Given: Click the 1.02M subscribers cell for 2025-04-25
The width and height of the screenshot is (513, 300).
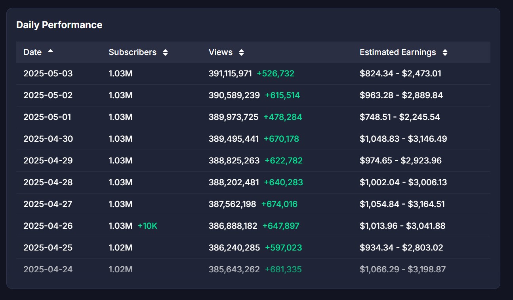Looking at the screenshot, I should (x=120, y=248).
